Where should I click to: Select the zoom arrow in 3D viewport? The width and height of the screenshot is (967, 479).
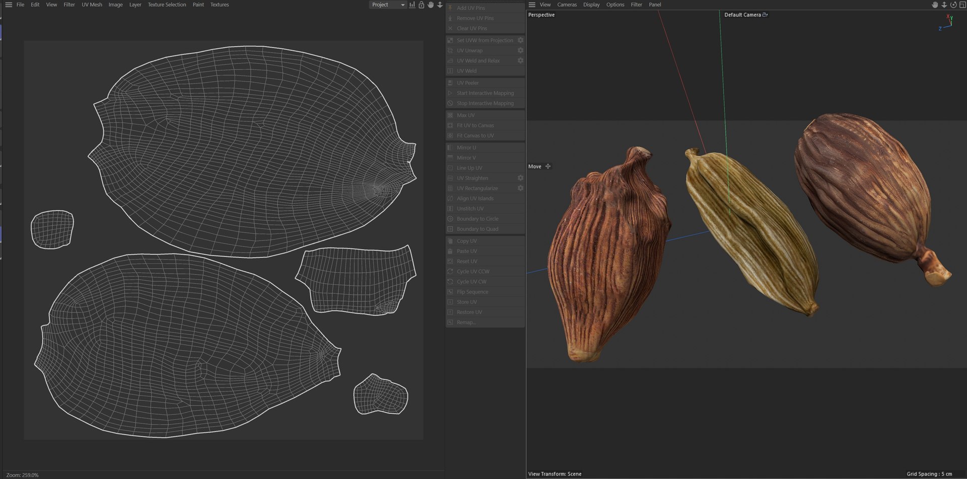pos(944,5)
